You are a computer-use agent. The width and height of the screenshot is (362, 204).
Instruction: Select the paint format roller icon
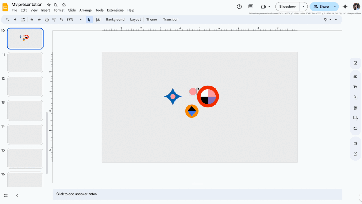click(54, 20)
